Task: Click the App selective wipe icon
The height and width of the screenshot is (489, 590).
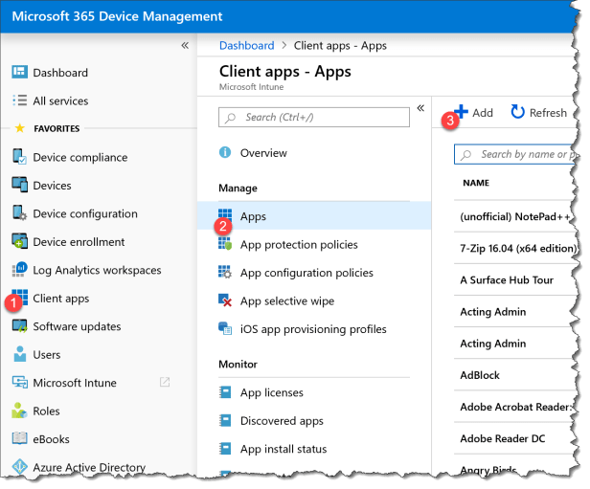Action: [x=225, y=300]
